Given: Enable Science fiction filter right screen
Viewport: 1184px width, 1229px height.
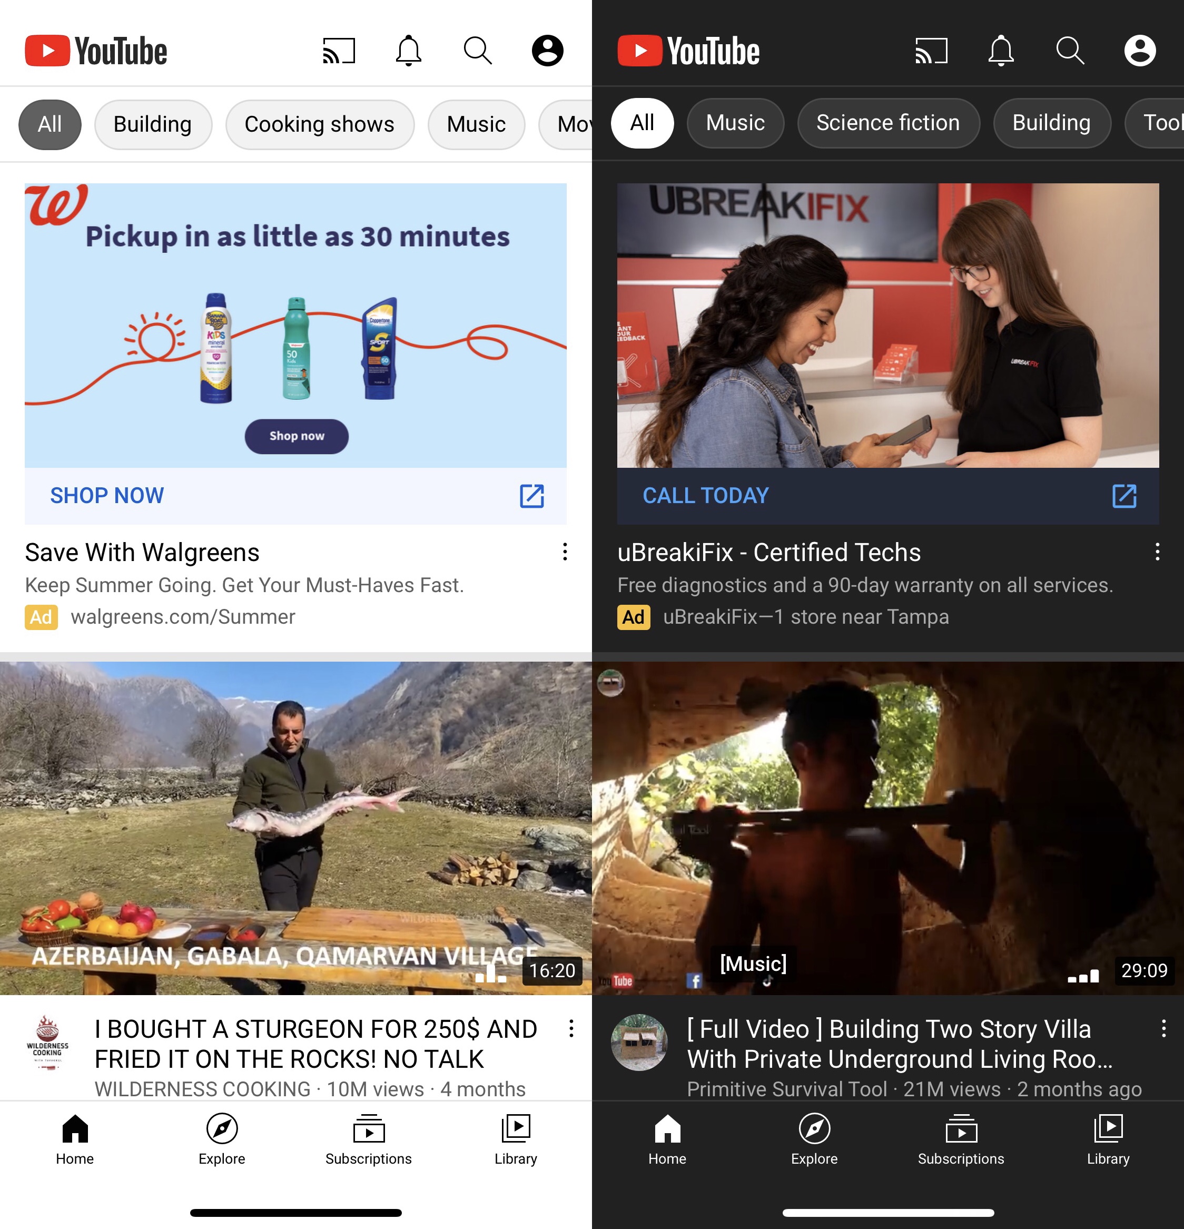Looking at the screenshot, I should (x=886, y=123).
